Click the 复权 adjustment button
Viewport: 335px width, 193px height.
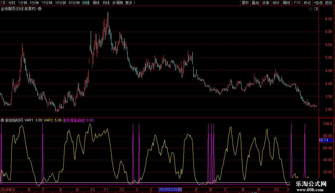click(245, 3)
